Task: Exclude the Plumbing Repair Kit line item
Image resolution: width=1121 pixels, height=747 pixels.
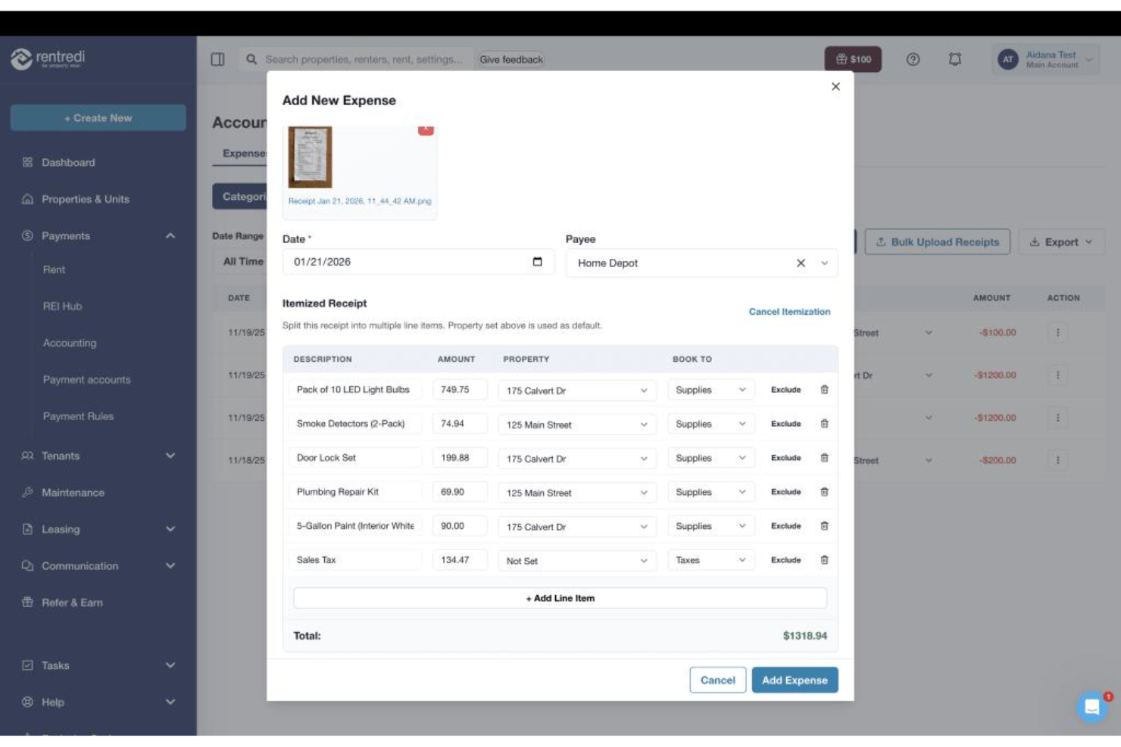Action: 787,492
